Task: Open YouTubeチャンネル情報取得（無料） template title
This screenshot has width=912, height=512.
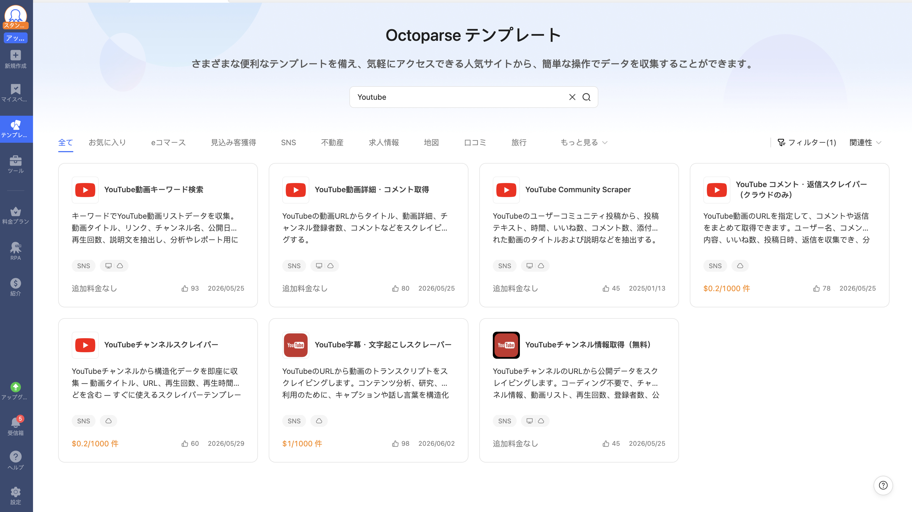Action: [589, 345]
